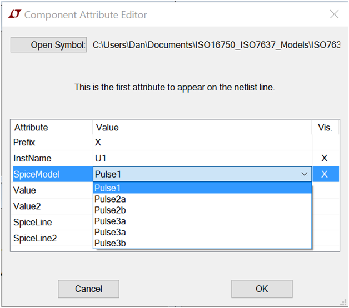Confirm with the OK button
This screenshot has width=349, height=308.
[x=262, y=289]
